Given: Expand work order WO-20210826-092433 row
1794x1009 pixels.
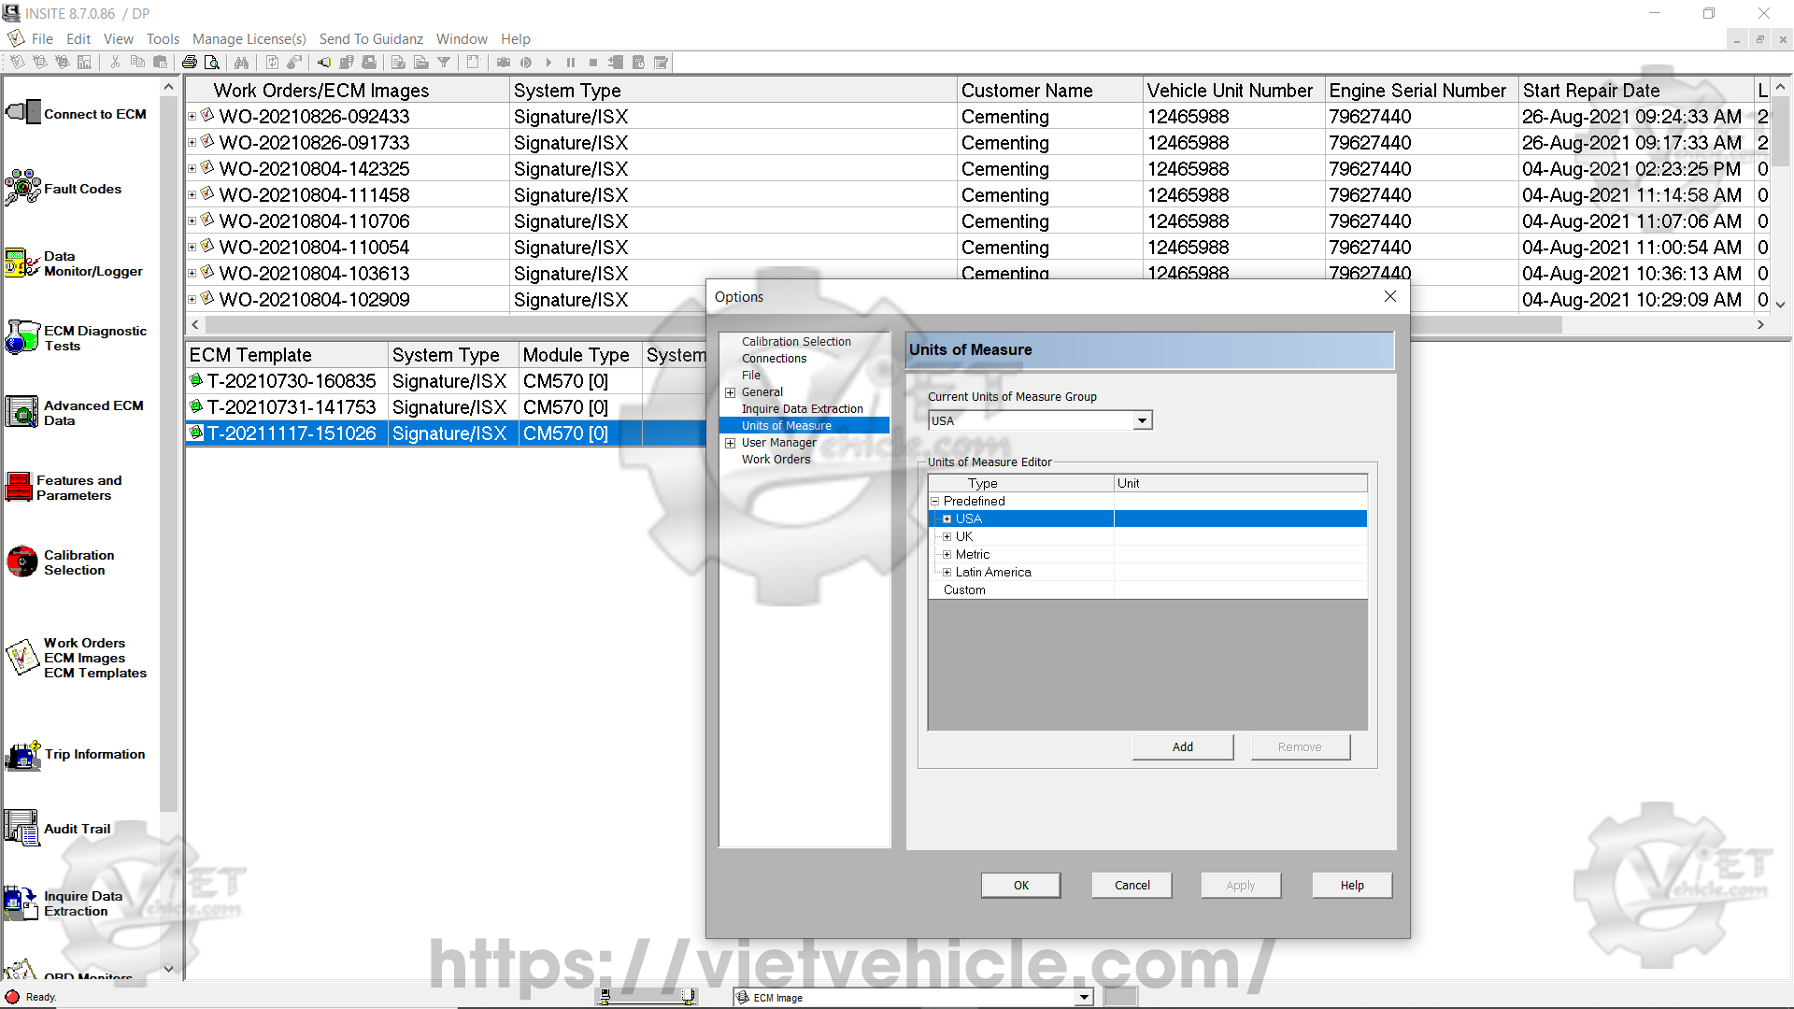Looking at the screenshot, I should tap(192, 117).
